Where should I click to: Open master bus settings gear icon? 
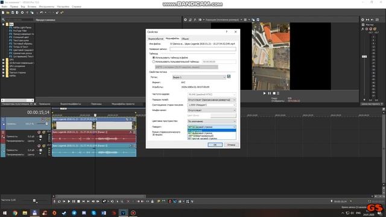click(362, 20)
